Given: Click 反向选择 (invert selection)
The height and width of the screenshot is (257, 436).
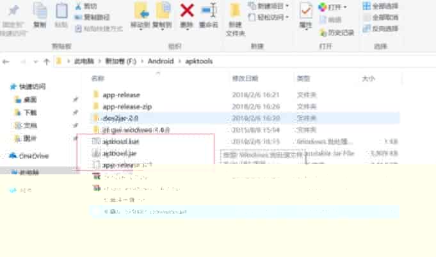Looking at the screenshot, I should [x=380, y=28].
